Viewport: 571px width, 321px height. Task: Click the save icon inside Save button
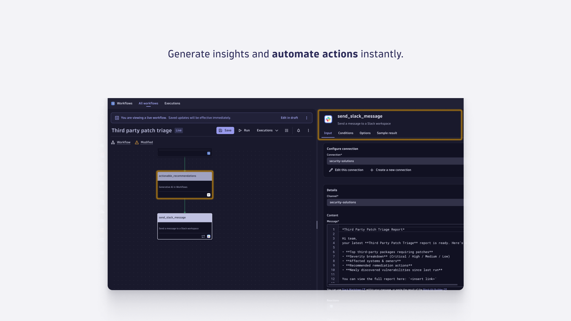coord(220,130)
